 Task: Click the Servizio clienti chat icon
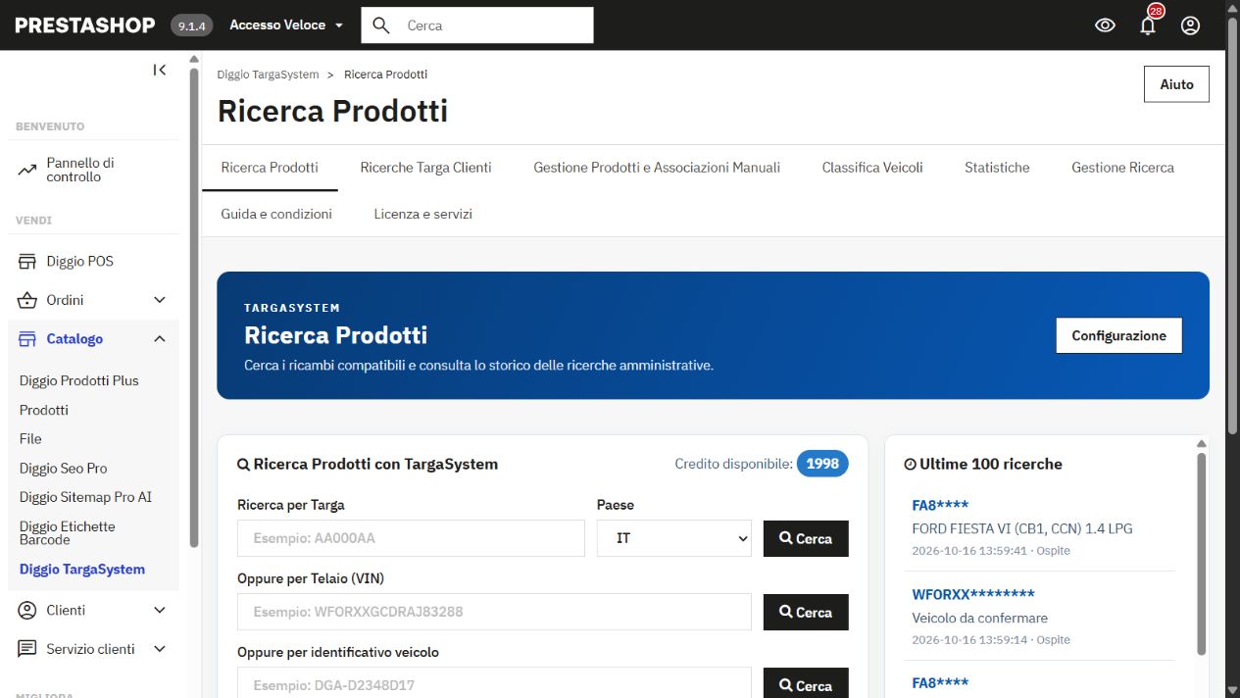coord(27,649)
